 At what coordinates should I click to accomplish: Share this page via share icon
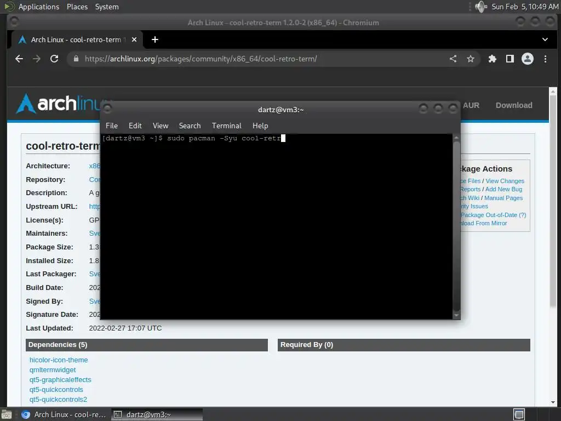453,59
